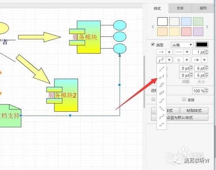Pick the third waypoint style with dotted steps
The image size is (216, 170).
click(x=162, y=85)
